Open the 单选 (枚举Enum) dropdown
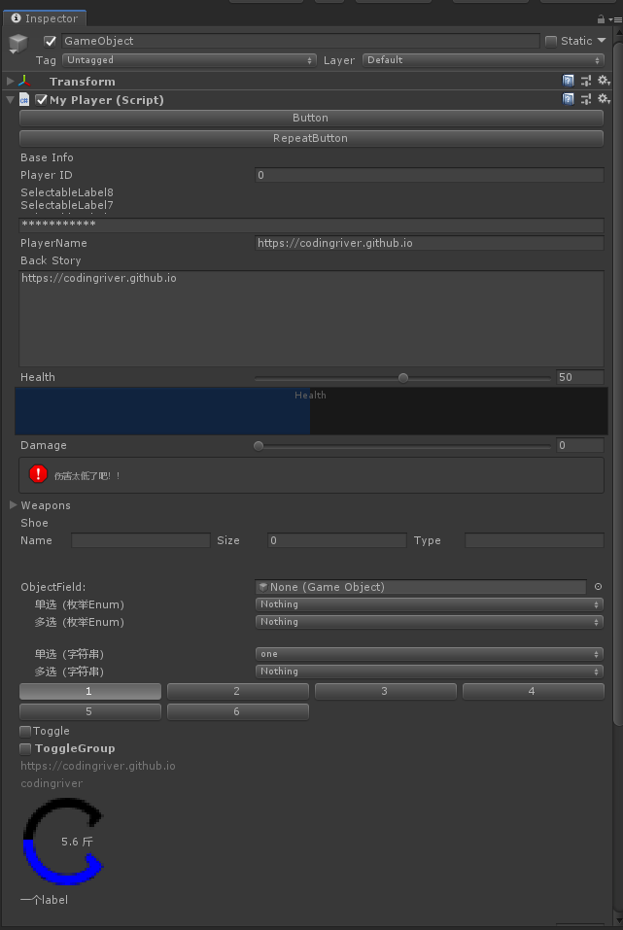Image resolution: width=623 pixels, height=930 pixels. (429, 604)
